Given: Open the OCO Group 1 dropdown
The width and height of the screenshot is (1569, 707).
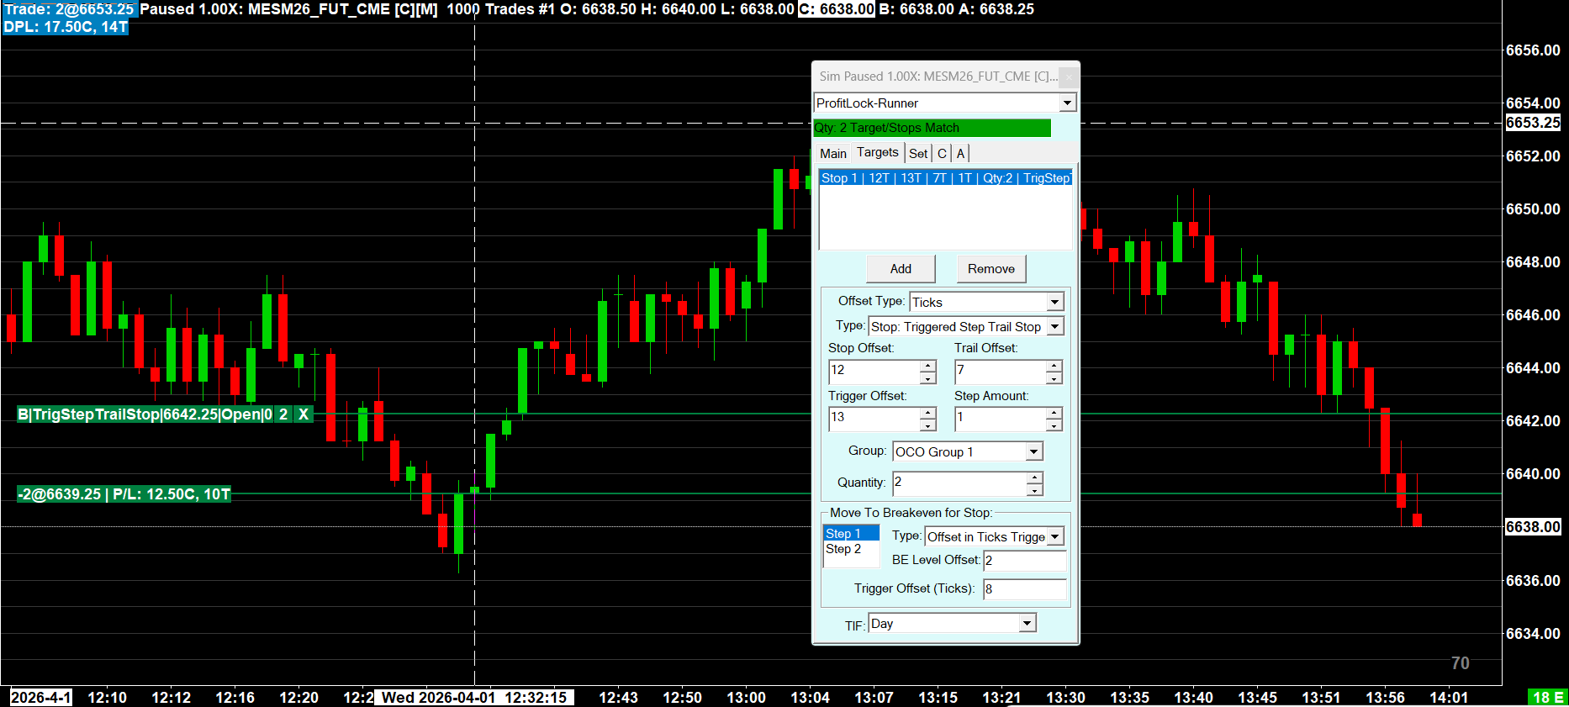Looking at the screenshot, I should (1033, 452).
